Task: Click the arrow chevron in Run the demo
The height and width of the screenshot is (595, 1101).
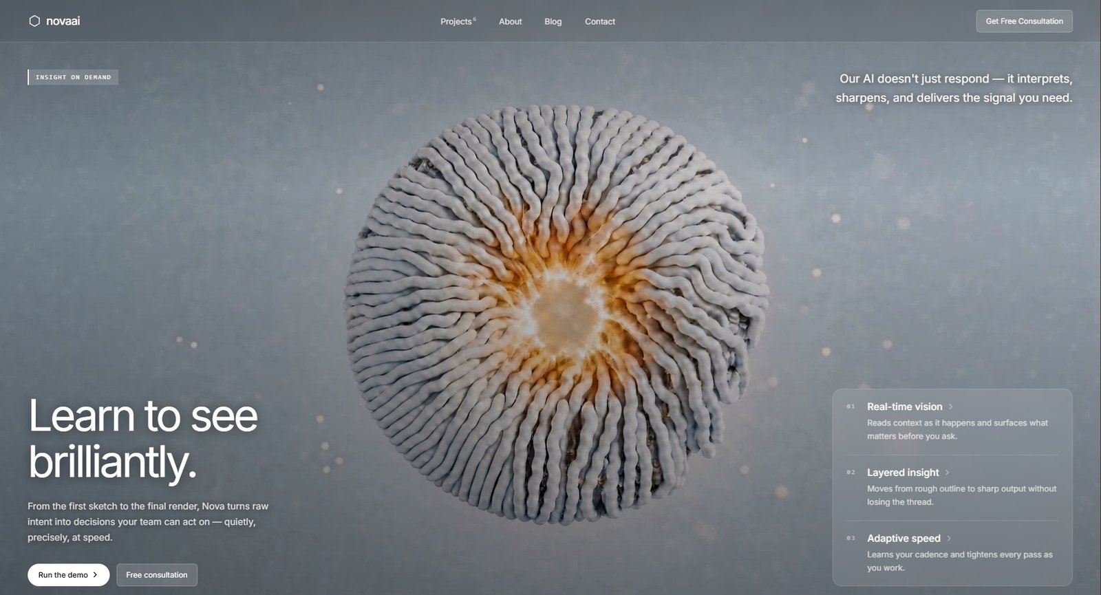Action: coord(95,575)
